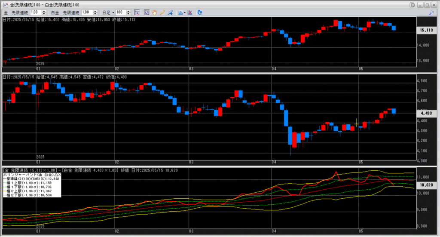Viewport: 440px width, 237px height.
Task: Select the arrow pointer cursor tool
Action: point(146,12)
